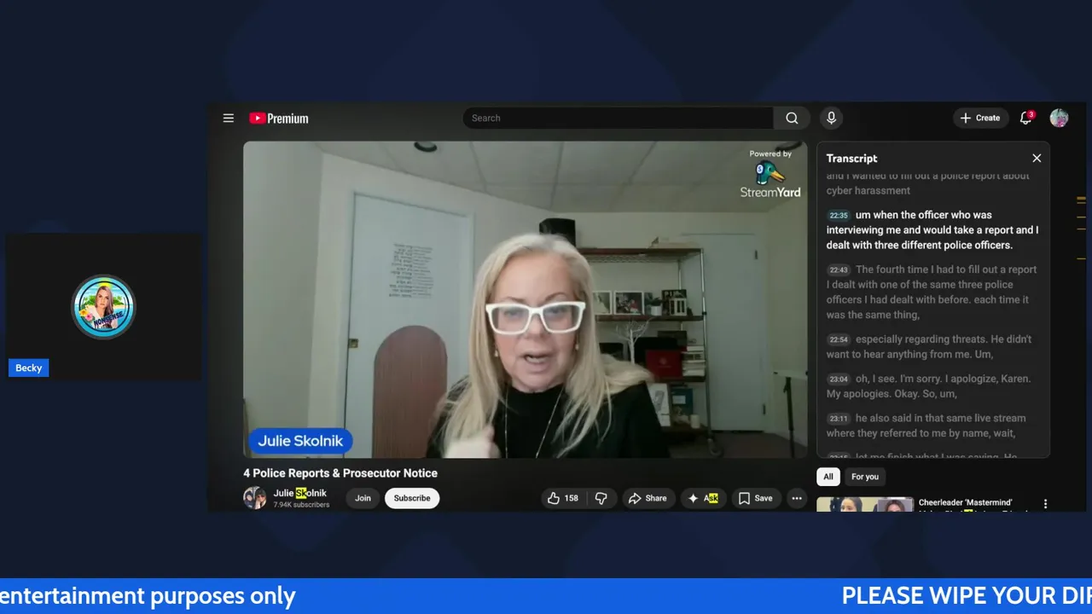Select the For you filter chip
1092x614 pixels.
pyautogui.click(x=864, y=477)
